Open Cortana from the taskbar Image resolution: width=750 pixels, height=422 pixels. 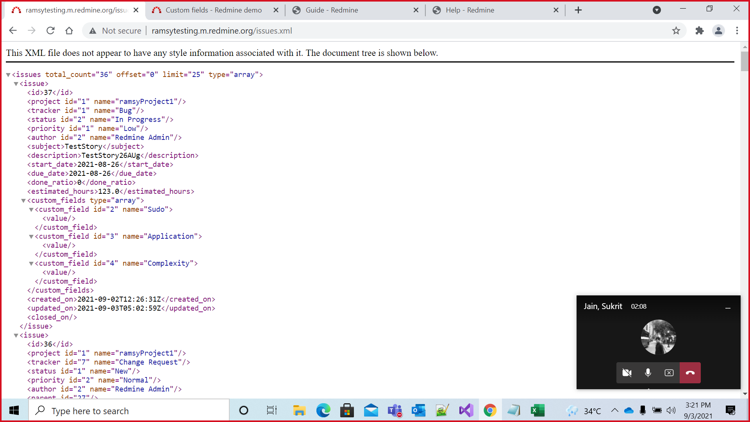(x=244, y=411)
